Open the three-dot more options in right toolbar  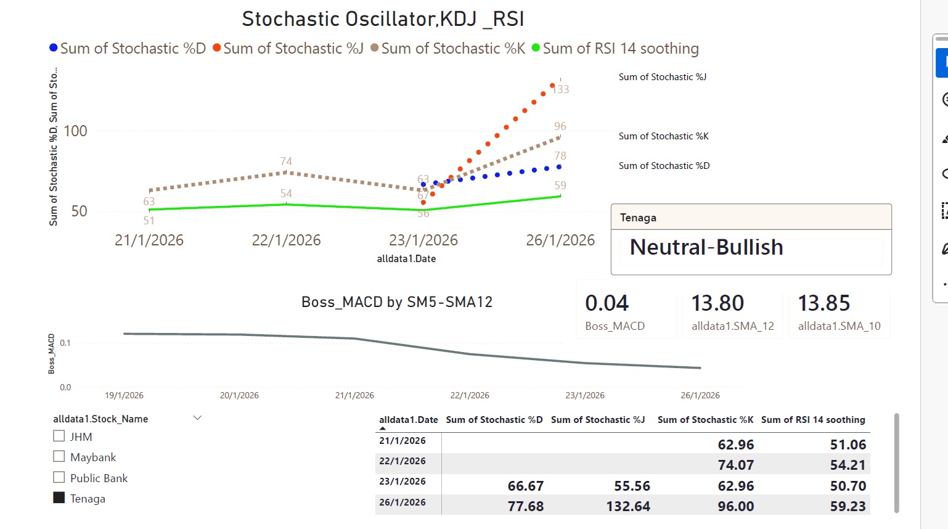(944, 285)
